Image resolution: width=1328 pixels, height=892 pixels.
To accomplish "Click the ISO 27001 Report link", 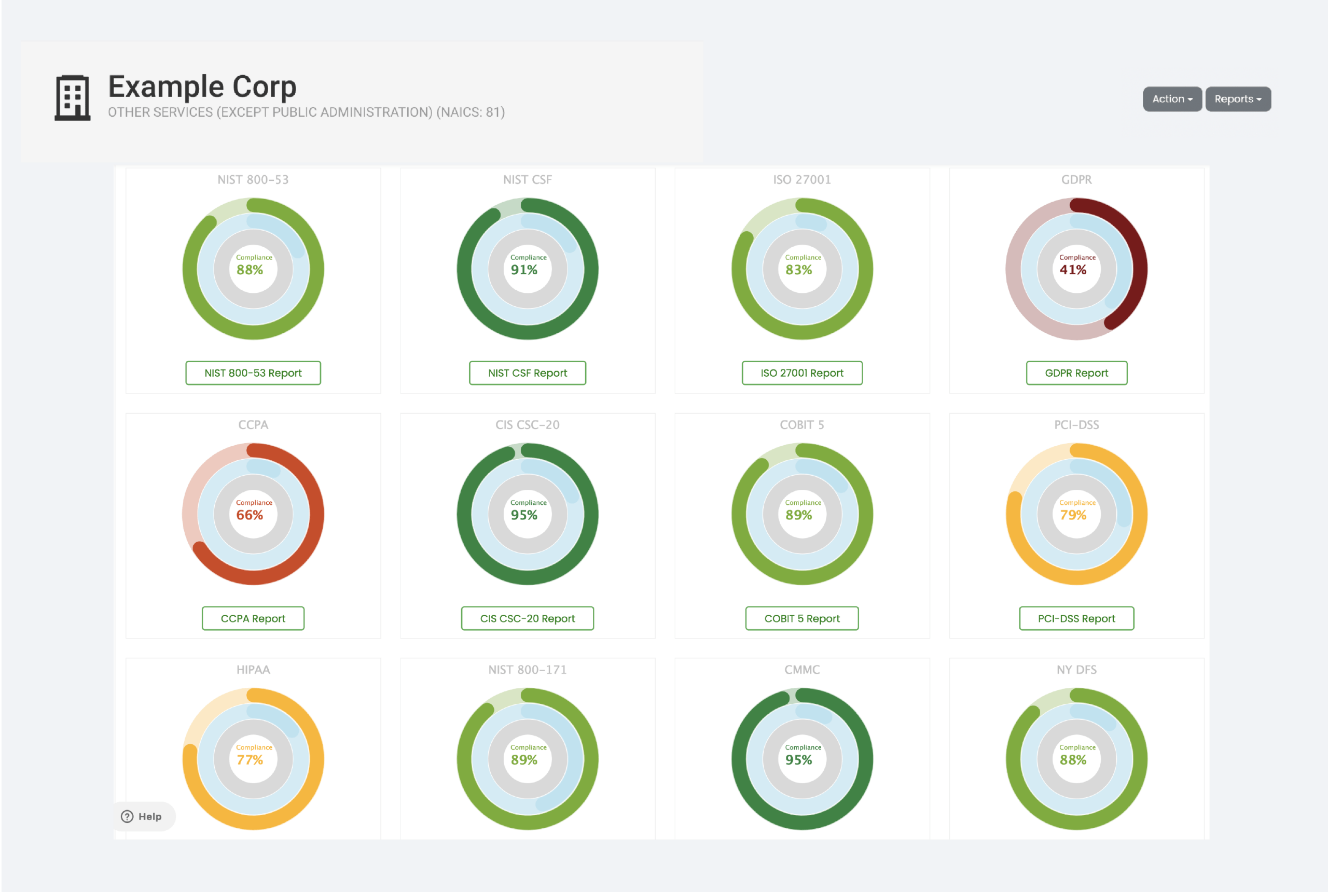I will [801, 372].
